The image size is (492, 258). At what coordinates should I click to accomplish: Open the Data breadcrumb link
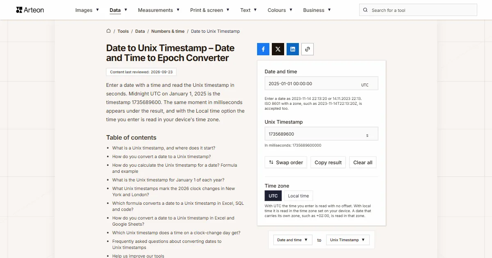pos(140,31)
